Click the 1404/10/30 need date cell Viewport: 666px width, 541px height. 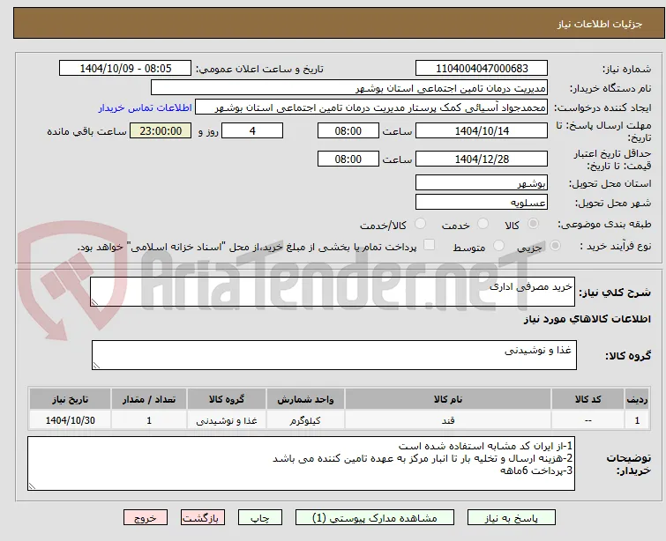point(70,420)
